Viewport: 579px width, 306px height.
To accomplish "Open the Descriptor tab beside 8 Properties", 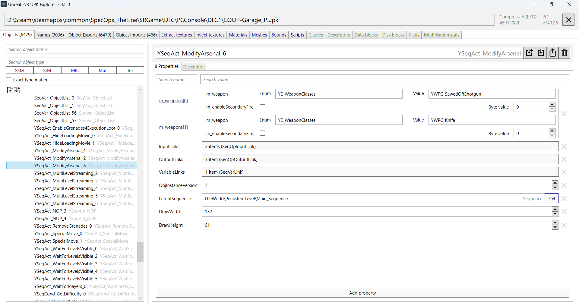I will pos(194,67).
